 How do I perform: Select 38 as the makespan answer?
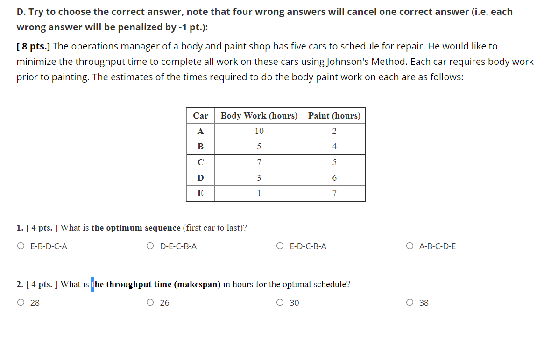[x=409, y=302]
